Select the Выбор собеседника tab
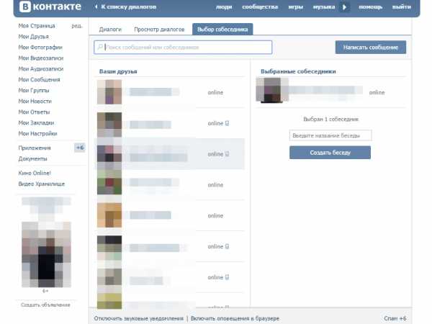The image size is (432, 324). tap(222, 30)
